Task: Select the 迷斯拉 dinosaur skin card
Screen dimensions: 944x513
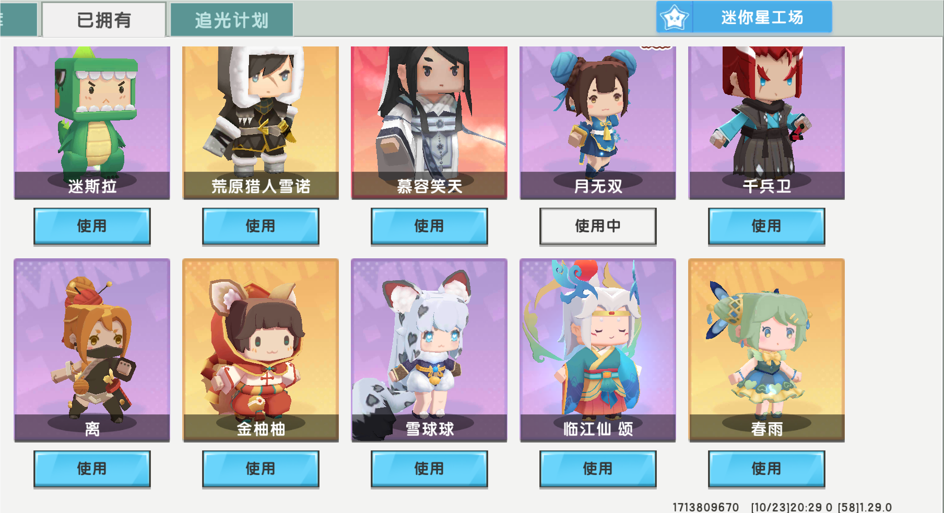Action: click(x=92, y=123)
